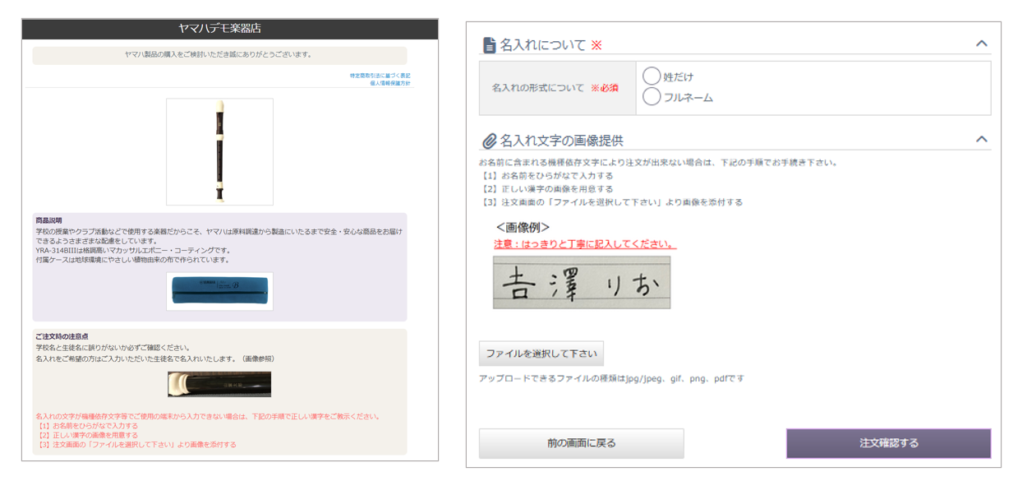Open the 特定商取引法に基づく表記 link
The height and width of the screenshot is (481, 1027).
point(380,76)
